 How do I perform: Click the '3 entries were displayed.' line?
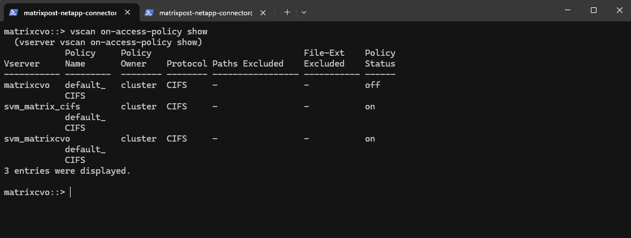click(x=67, y=171)
